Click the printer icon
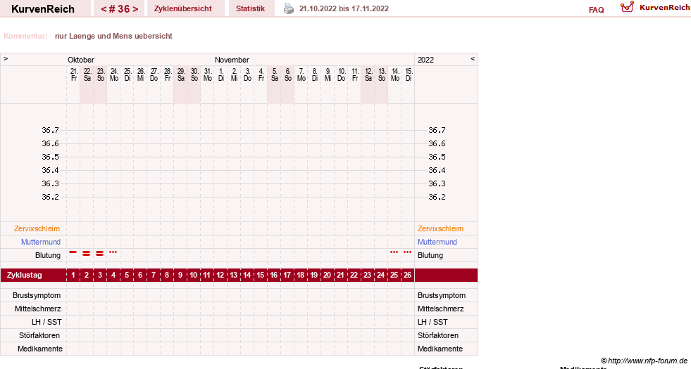 [289, 8]
